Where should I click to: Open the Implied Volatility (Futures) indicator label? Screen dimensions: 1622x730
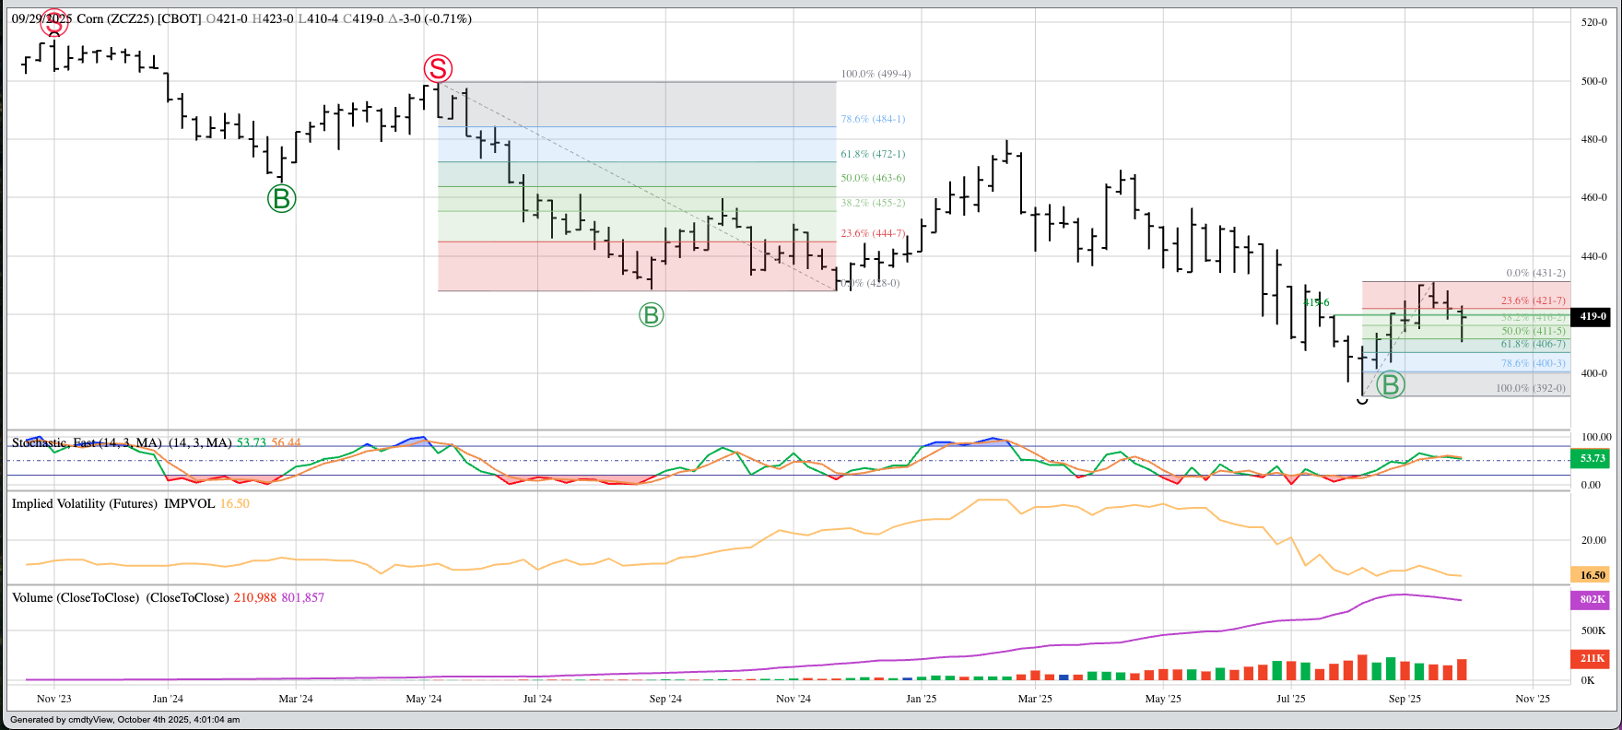85,504
